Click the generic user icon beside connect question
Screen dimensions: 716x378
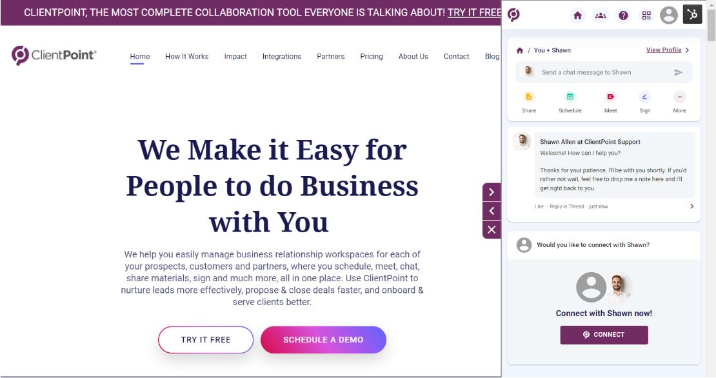[x=524, y=244]
